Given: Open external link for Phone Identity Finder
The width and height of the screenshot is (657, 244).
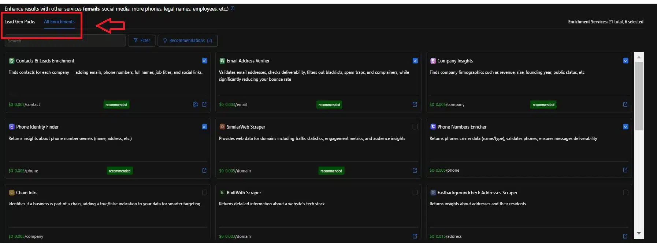Looking at the screenshot, I should [x=204, y=171].
